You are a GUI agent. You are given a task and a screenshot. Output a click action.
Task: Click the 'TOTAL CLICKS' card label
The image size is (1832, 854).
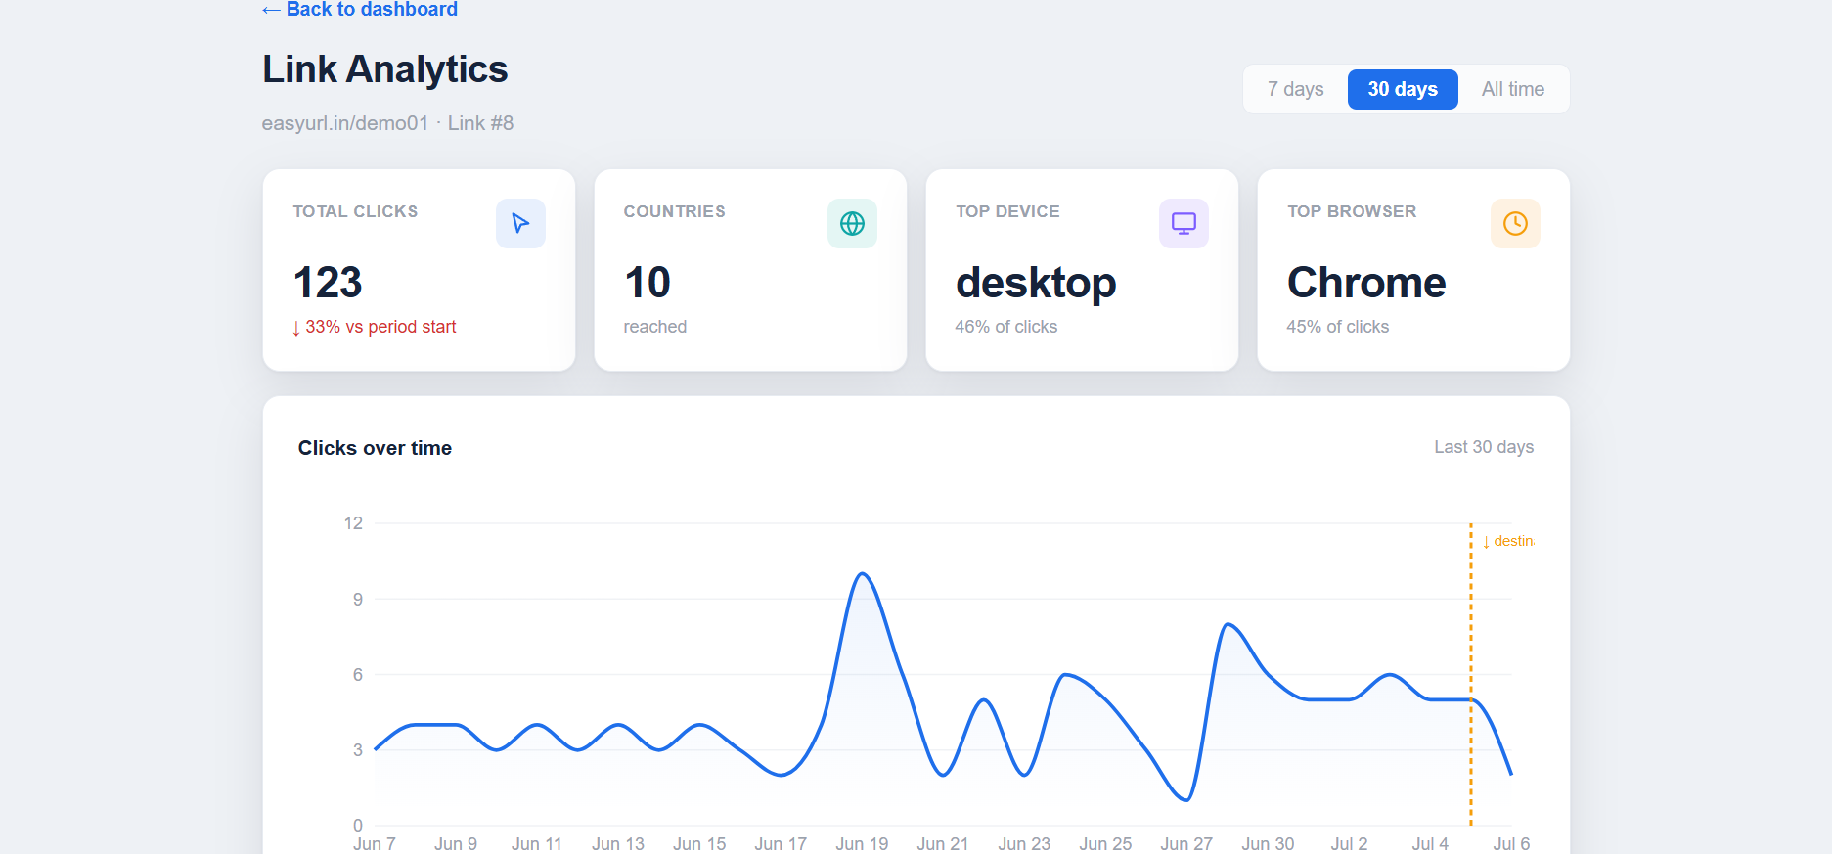point(355,211)
